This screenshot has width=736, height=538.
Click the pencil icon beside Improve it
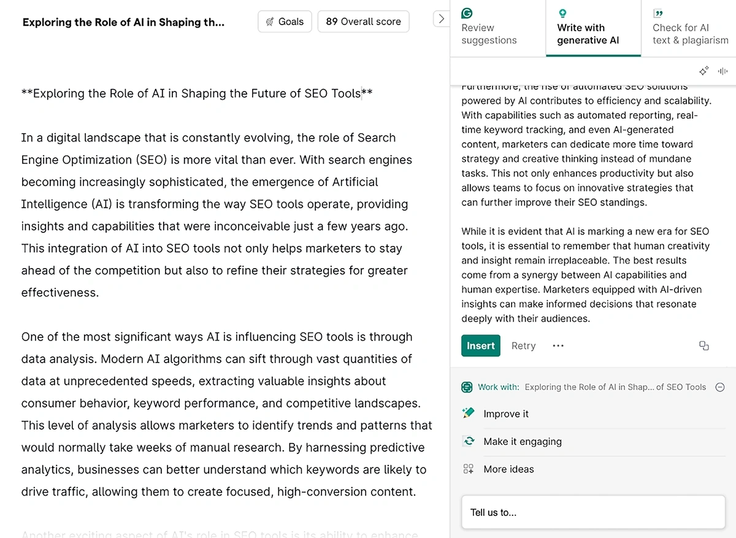[469, 413]
